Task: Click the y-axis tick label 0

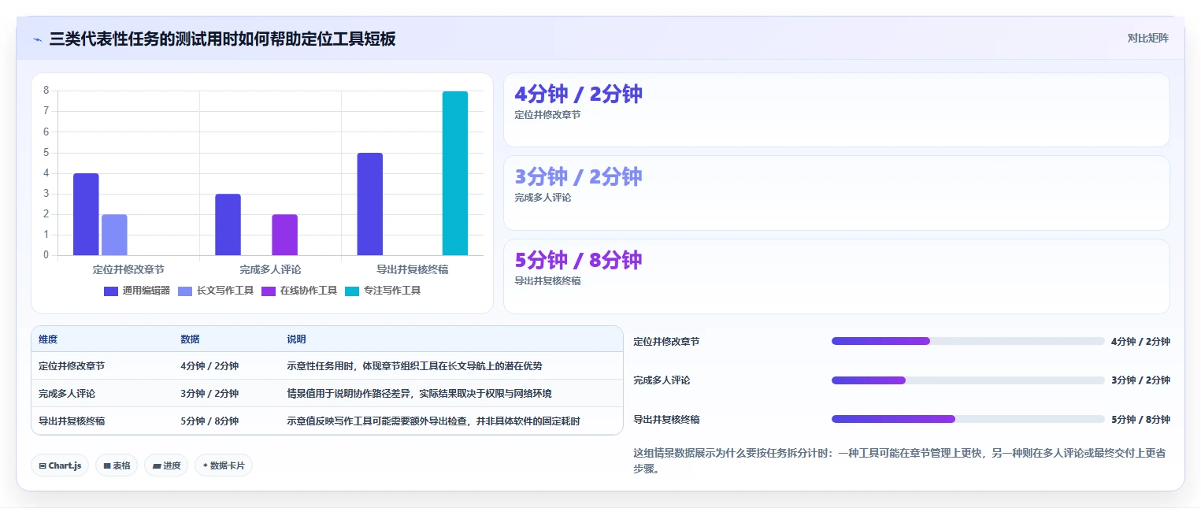Action: 46,255
